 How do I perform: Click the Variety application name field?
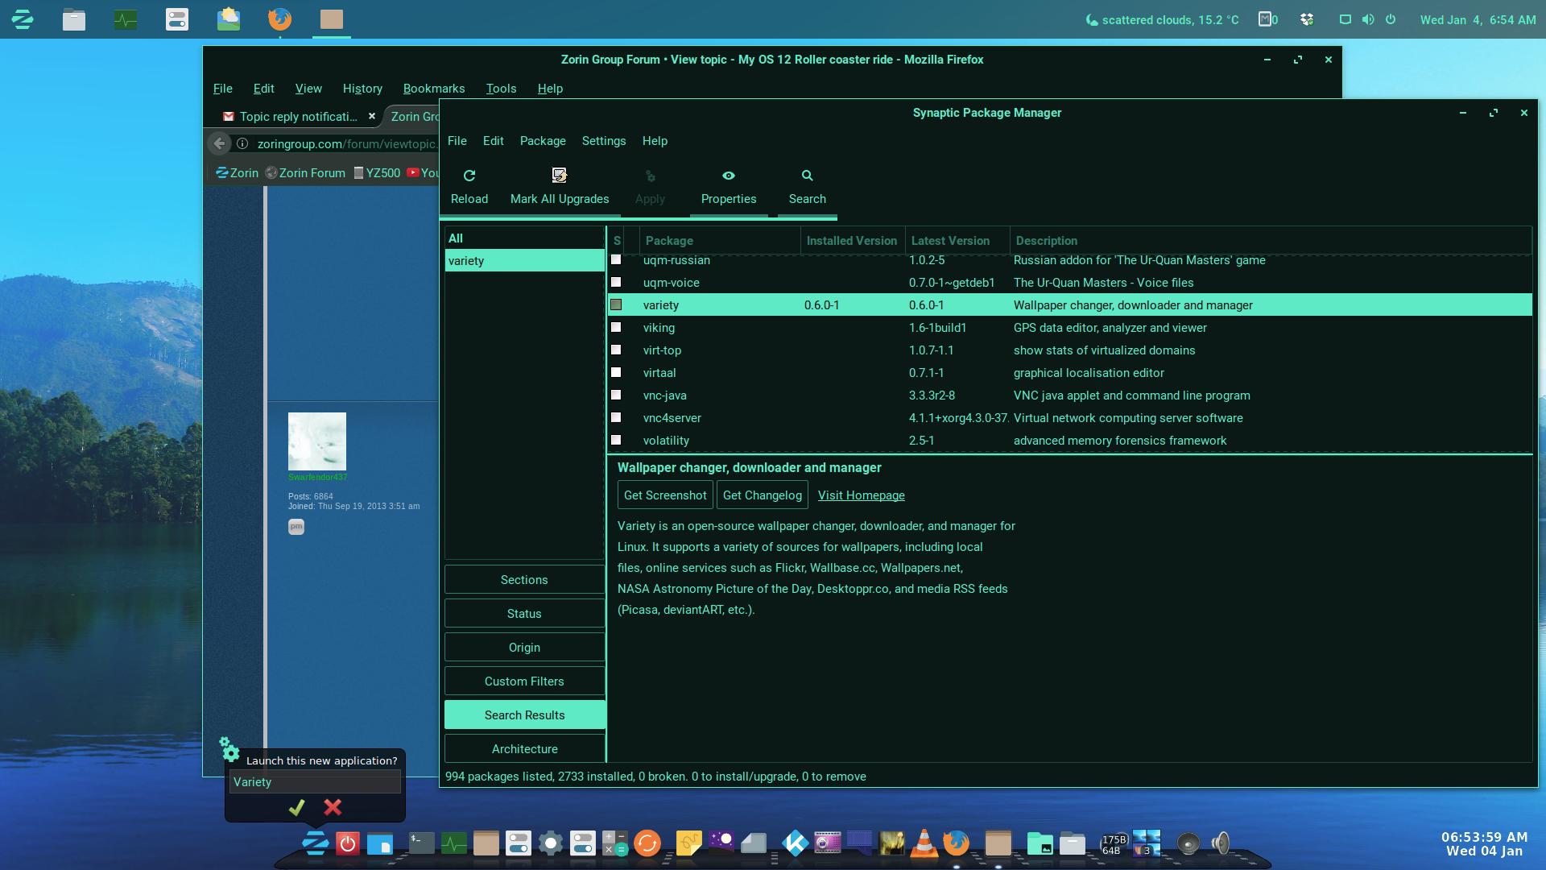pyautogui.click(x=315, y=782)
